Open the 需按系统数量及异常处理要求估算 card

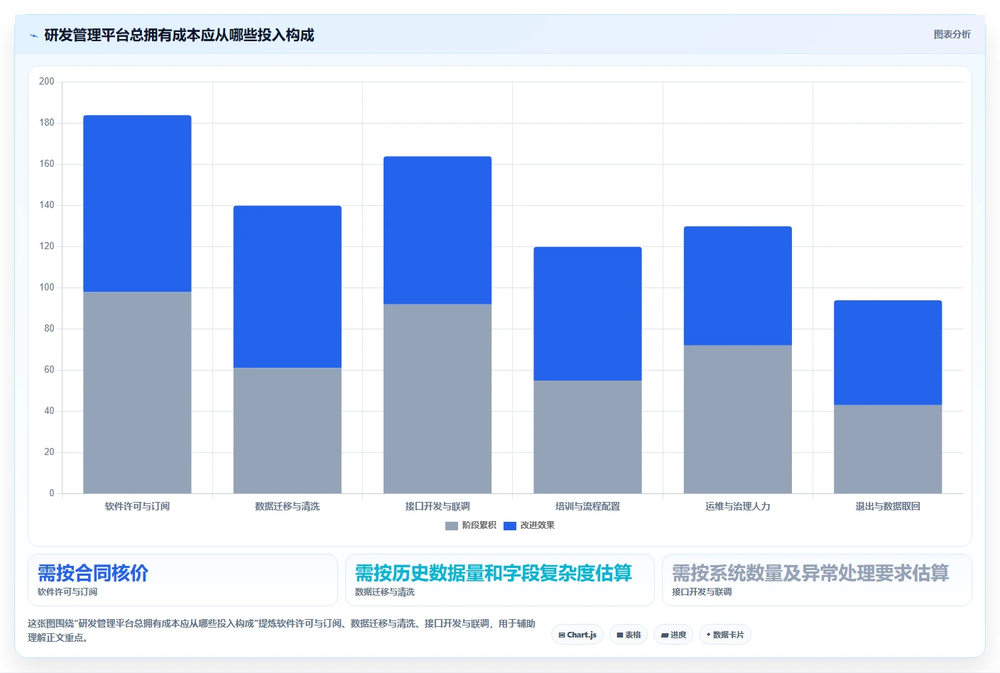817,580
